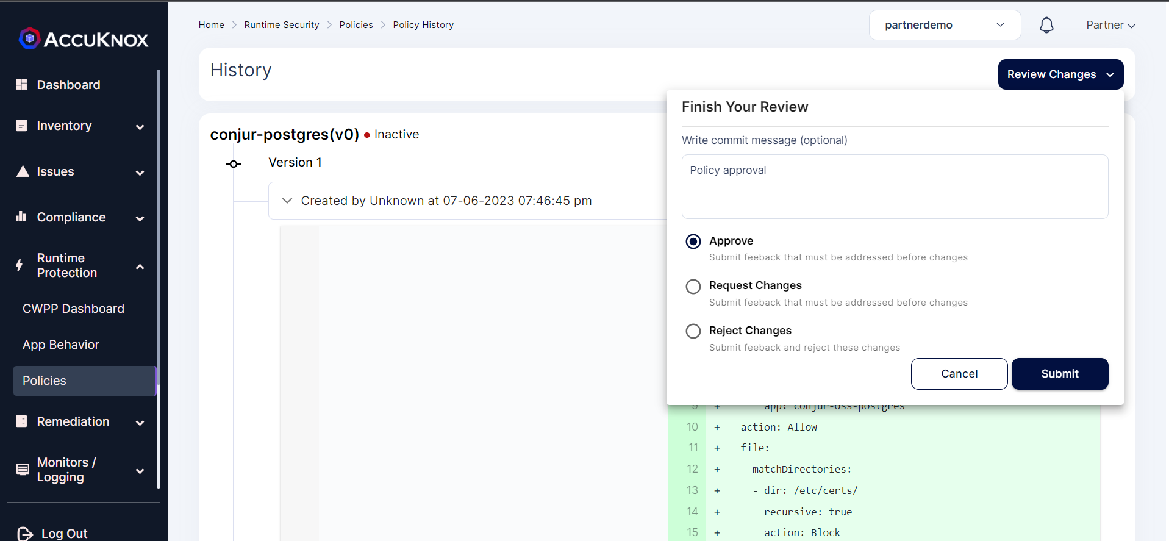The image size is (1169, 541).
Task: Click the Inventory sidebar icon
Action: pyautogui.click(x=21, y=126)
